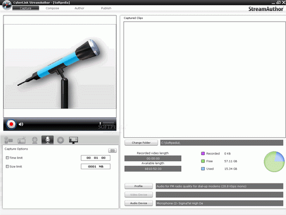Restore the StreamAuthor window size
286x215 pixels.
(279, 2)
